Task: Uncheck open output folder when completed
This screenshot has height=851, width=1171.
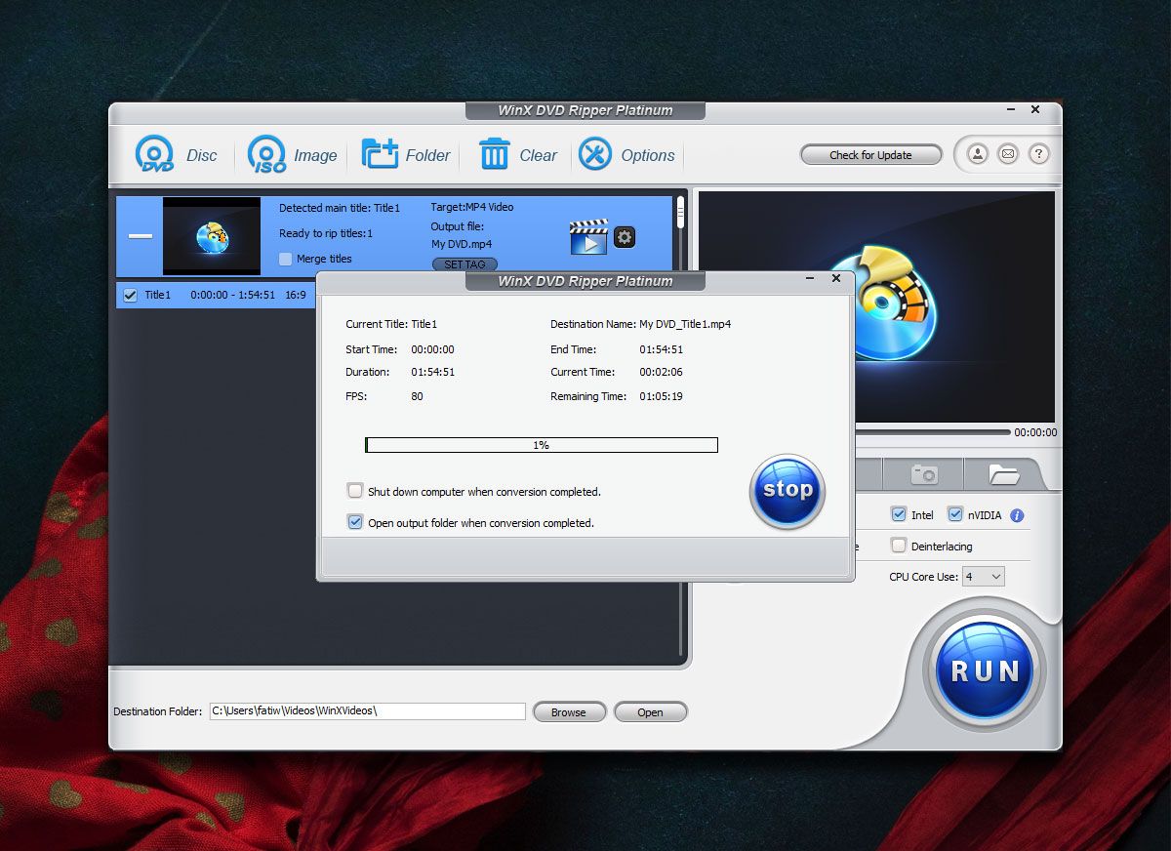Action: click(x=355, y=522)
